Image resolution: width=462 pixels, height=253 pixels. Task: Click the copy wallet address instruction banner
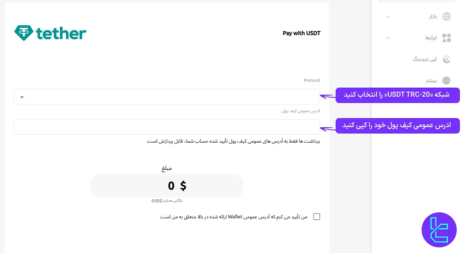(x=398, y=125)
